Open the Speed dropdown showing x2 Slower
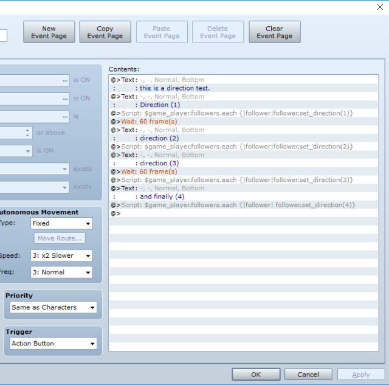This screenshot has height=385, width=389. [x=61, y=255]
